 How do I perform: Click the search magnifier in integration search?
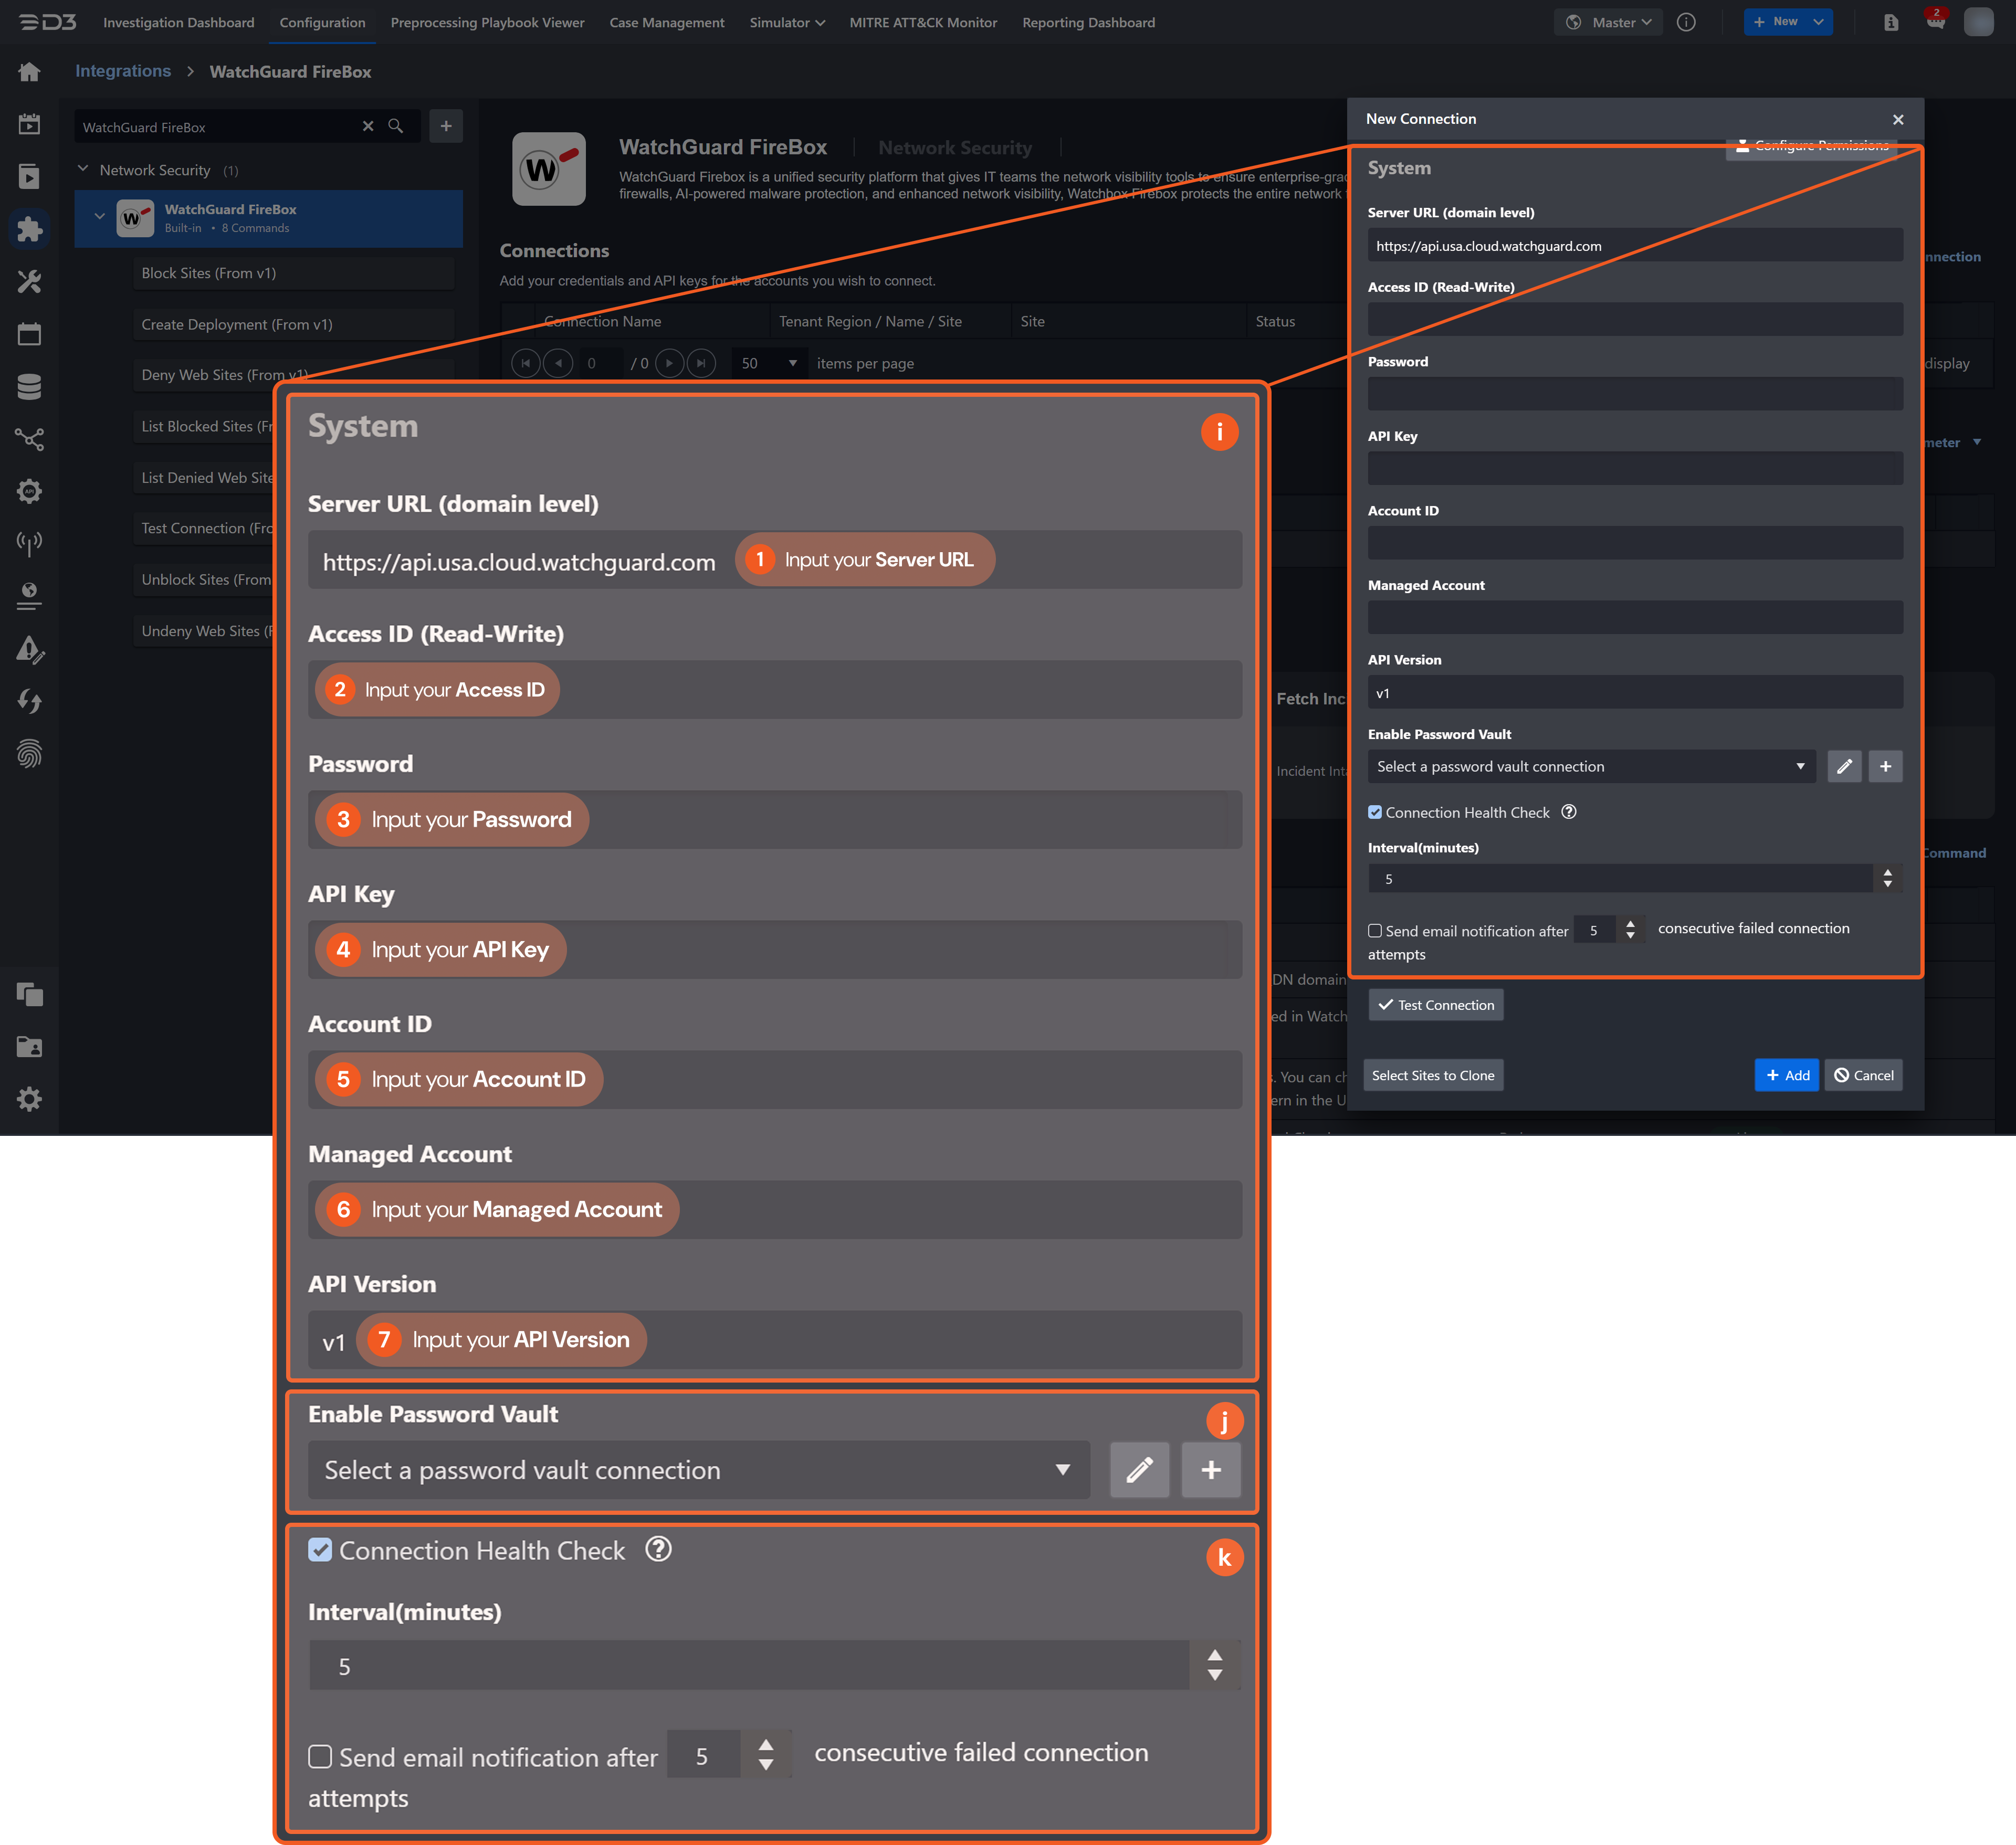(x=396, y=126)
